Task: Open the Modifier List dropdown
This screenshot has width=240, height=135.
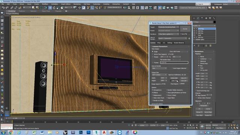Action: click(x=204, y=25)
